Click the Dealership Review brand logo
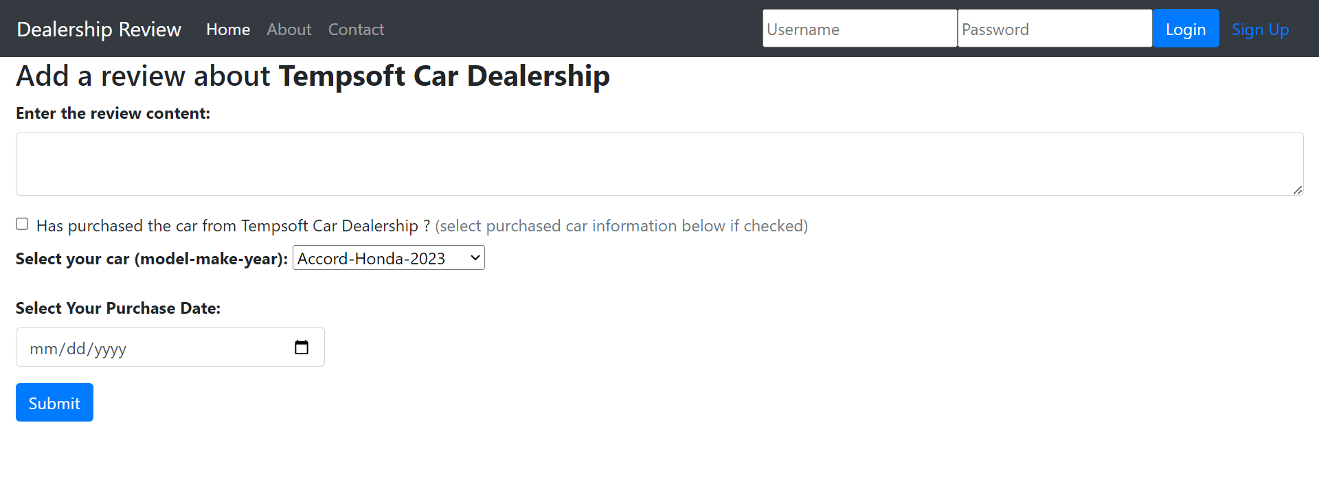Viewport: 1319px width, 495px height. click(99, 30)
